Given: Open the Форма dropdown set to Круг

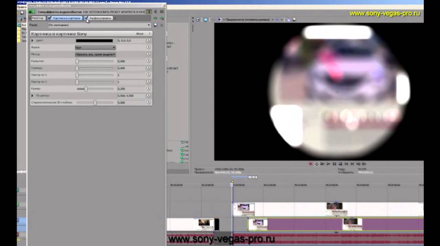Looking at the screenshot, I should coord(95,47).
